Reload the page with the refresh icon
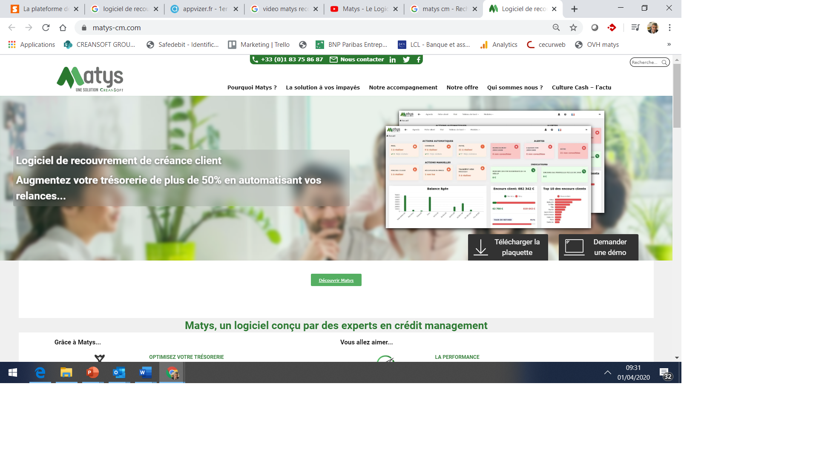 pos(46,28)
